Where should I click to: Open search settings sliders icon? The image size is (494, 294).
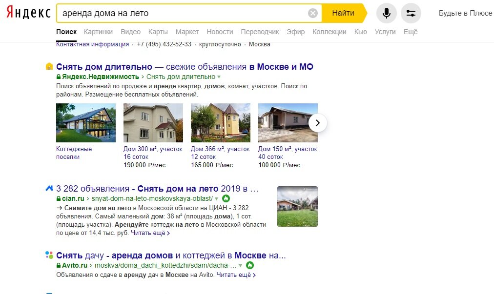click(411, 13)
